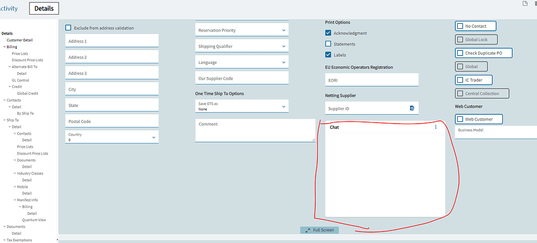
Task: Switch to the Activity tab
Action: (x=8, y=8)
